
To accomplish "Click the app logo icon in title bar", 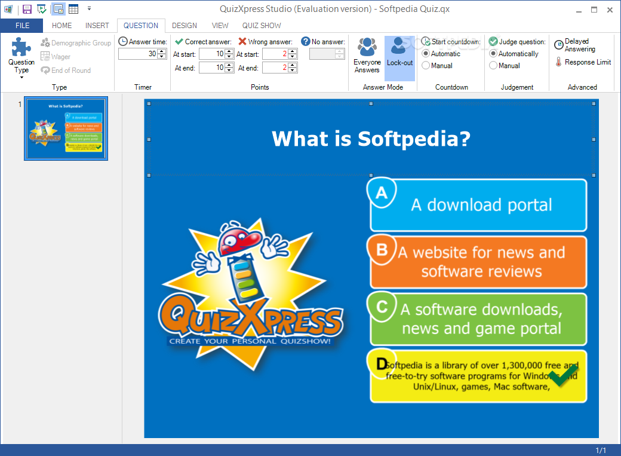I will (x=8, y=9).
